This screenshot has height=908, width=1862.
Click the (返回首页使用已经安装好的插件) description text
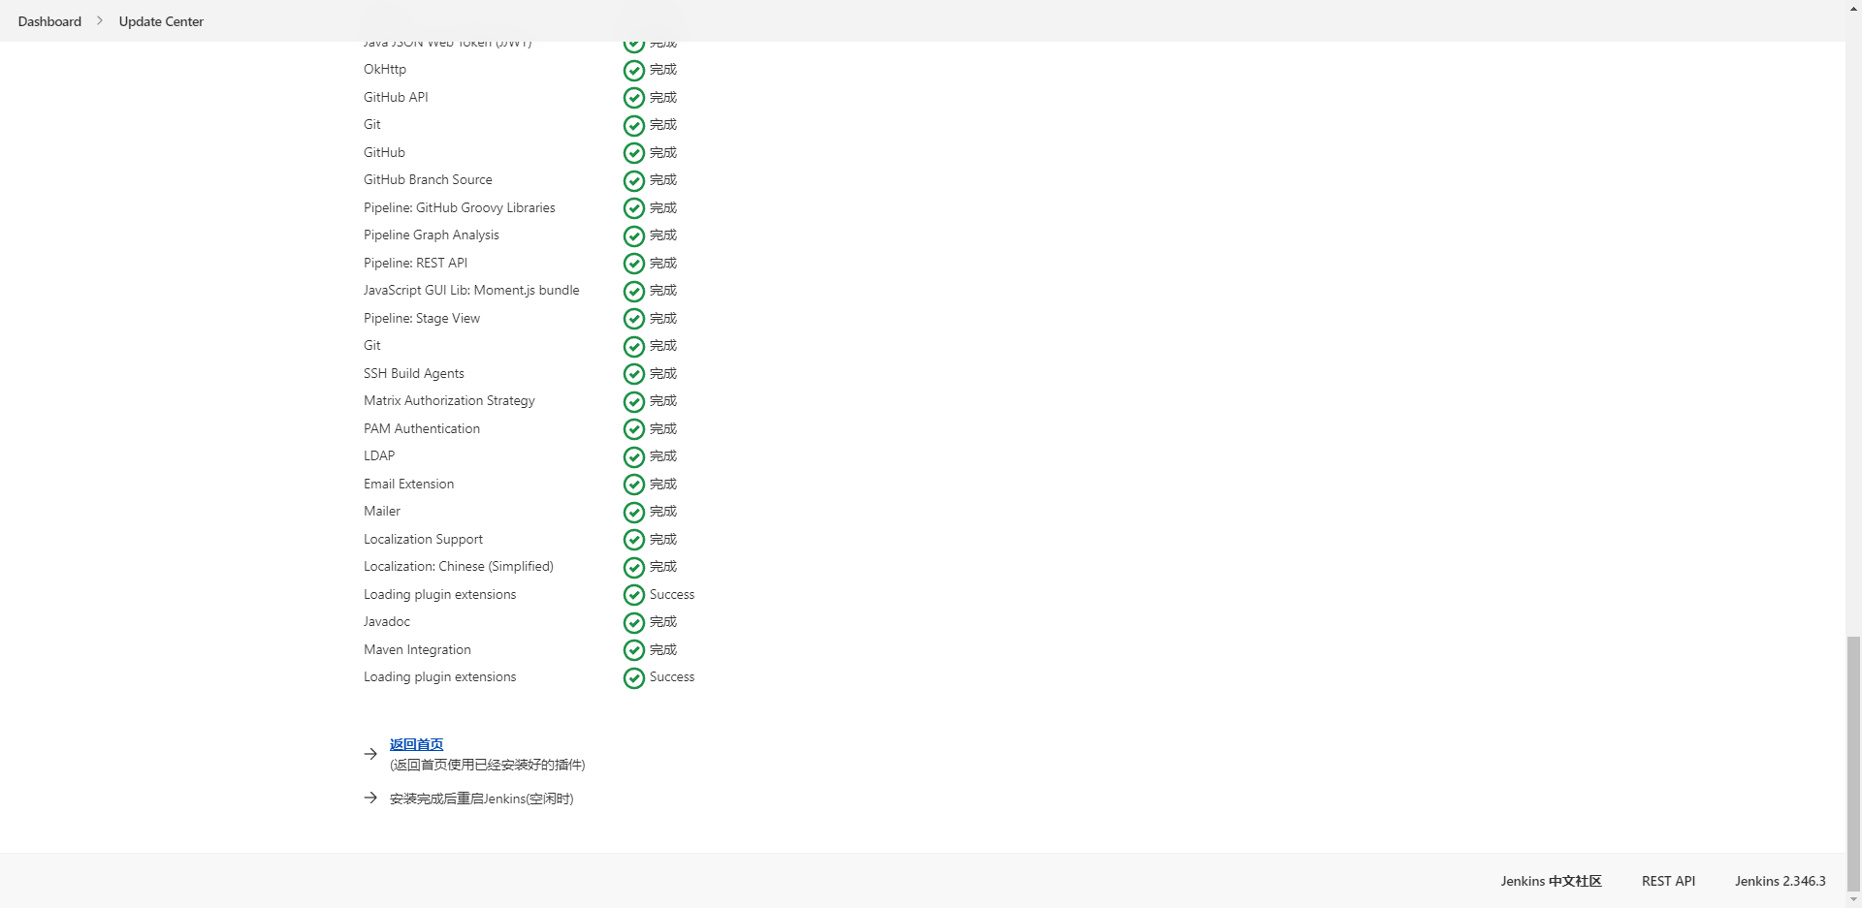(x=487, y=765)
